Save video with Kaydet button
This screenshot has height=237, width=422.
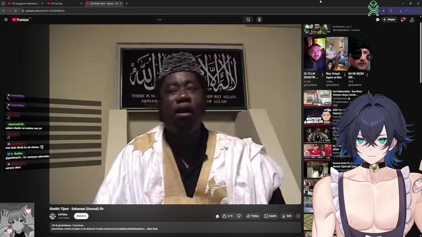[270, 216]
